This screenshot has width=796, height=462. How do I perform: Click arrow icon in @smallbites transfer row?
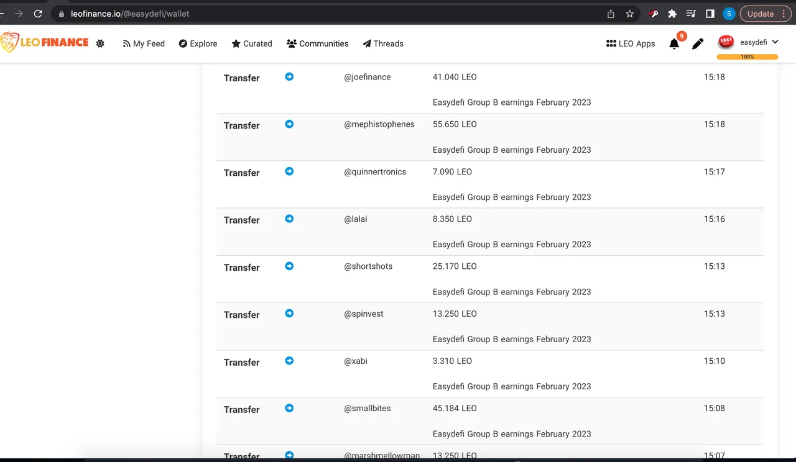point(289,408)
